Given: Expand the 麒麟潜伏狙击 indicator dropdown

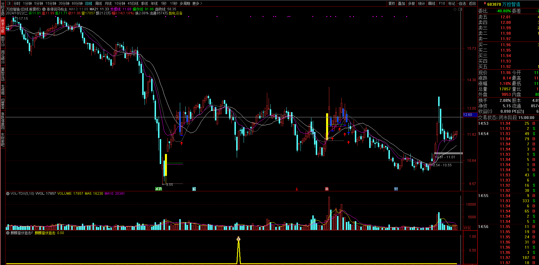Looking at the screenshot, I should pyautogui.click(x=8, y=233).
